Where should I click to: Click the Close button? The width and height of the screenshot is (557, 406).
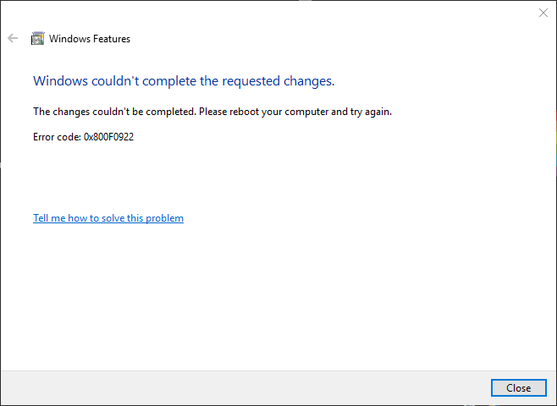click(x=518, y=388)
